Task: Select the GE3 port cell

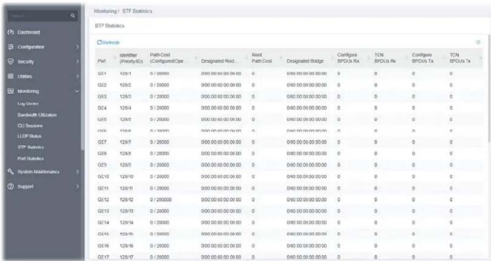Action: pos(102,97)
